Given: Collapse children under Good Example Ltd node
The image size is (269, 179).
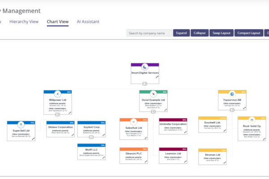Looking at the screenshot, I should (153, 111).
